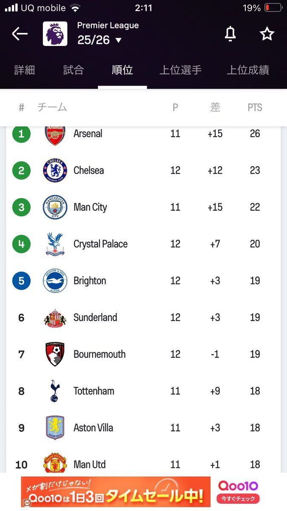Enable notifications with bell icon
Screen dimensions: 287x511
[x=230, y=34]
